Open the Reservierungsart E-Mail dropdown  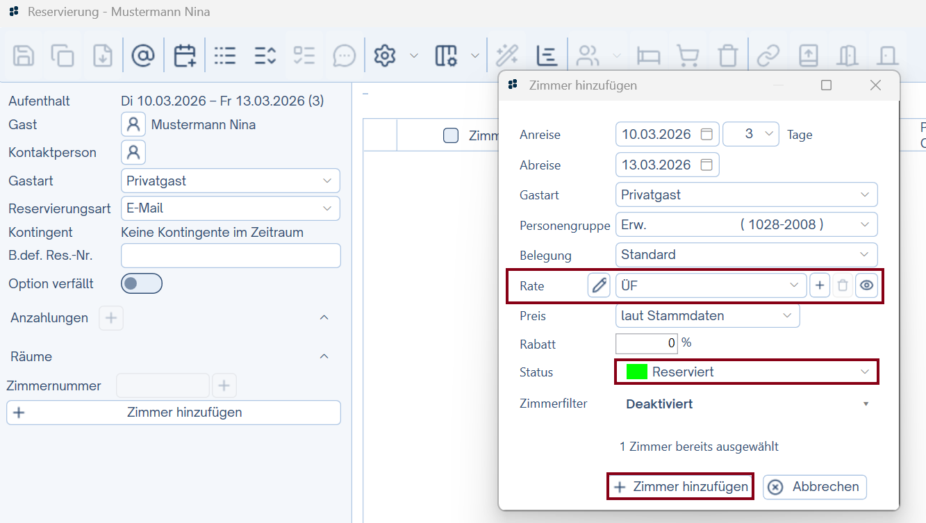point(230,208)
